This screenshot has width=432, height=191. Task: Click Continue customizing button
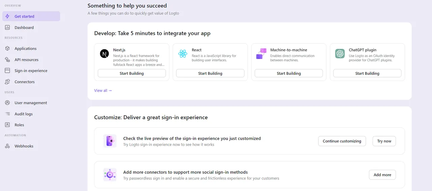tap(342, 141)
